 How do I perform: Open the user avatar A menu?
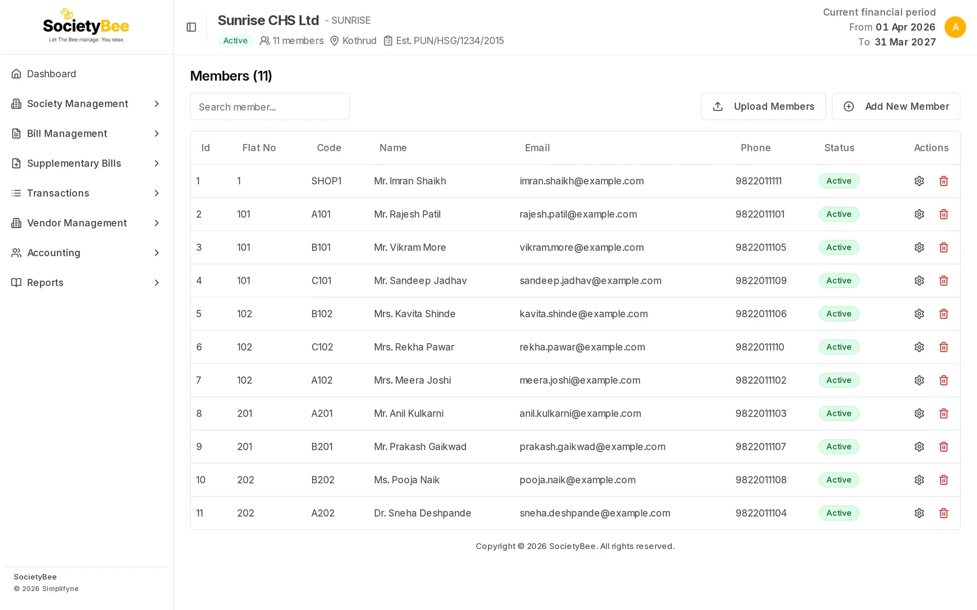pos(955,27)
